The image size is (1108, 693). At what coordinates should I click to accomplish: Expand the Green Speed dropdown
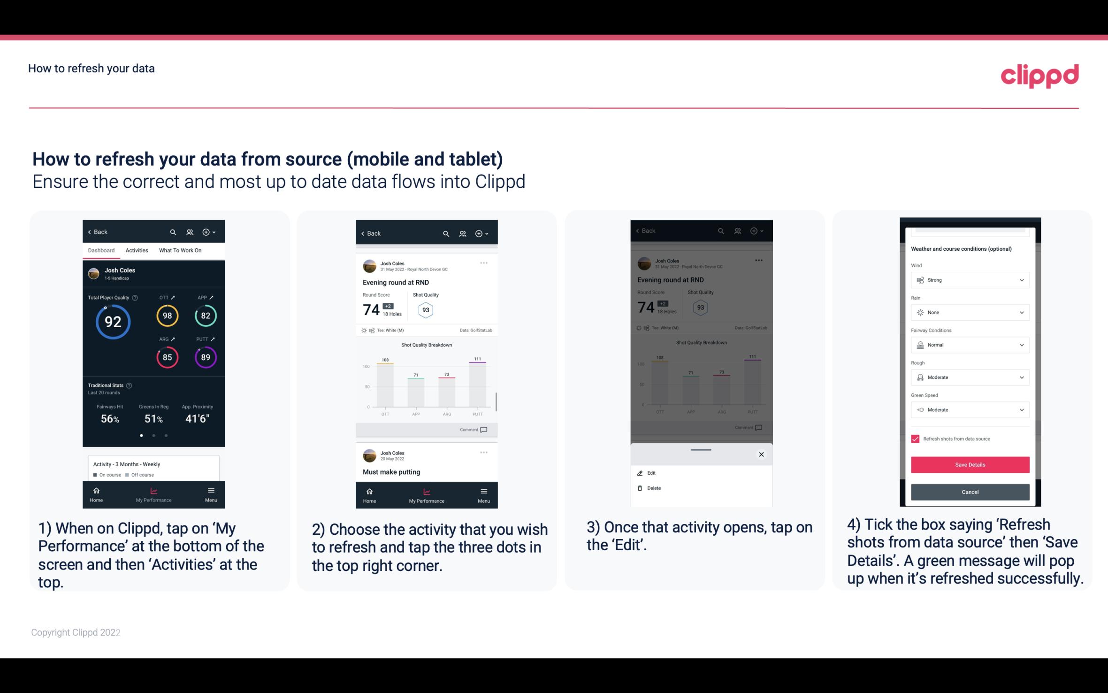(x=1021, y=409)
